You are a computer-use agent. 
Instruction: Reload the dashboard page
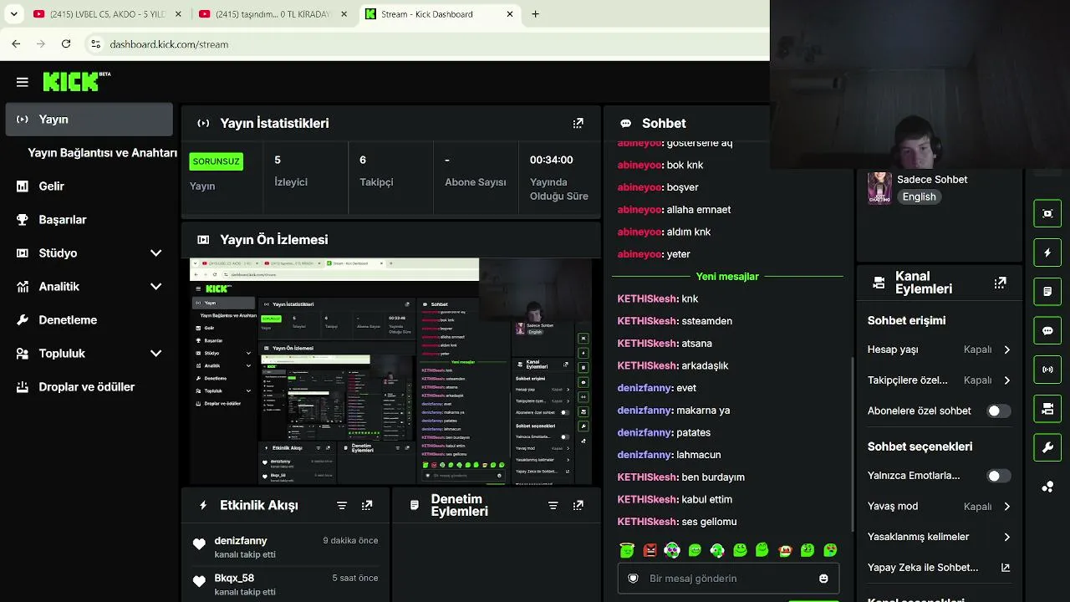[66, 43]
